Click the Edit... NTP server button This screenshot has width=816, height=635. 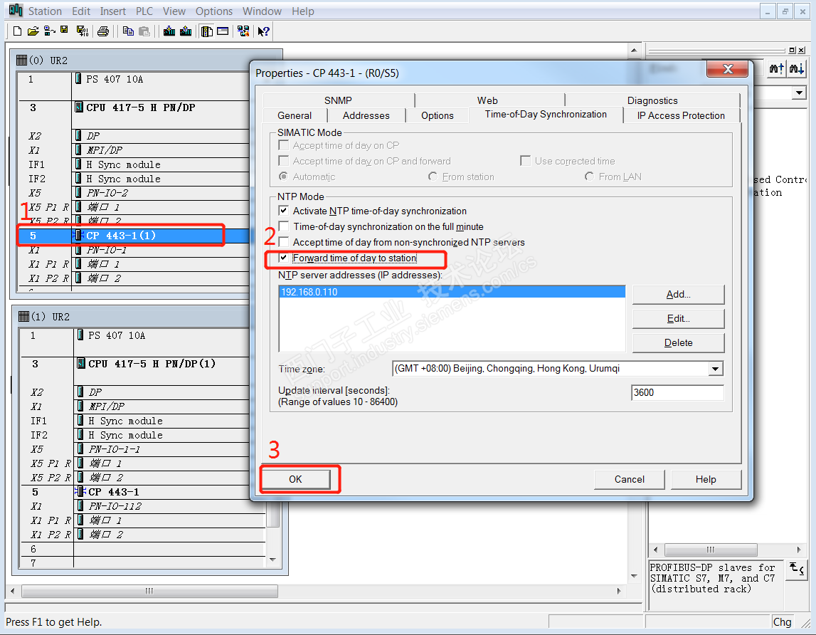coord(678,318)
